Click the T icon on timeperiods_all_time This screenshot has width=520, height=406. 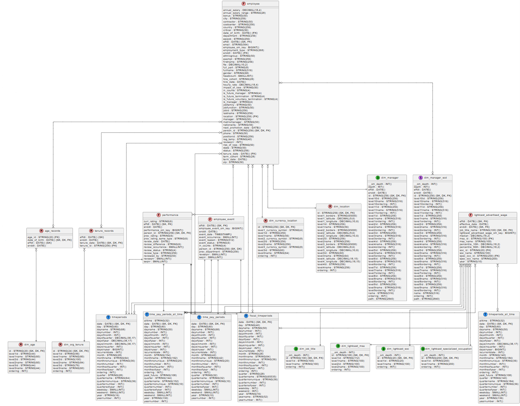pos(485,314)
